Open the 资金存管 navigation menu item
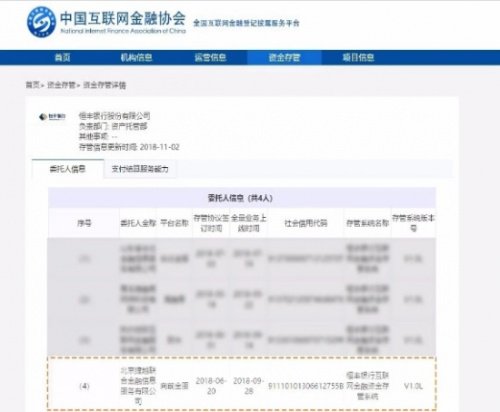 [x=285, y=58]
